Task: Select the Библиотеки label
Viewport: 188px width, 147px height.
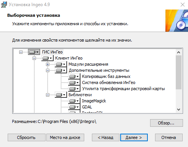Action: [80, 95]
